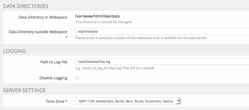Image resolution: width=249 pixels, height=110 pixels.
Task: Click the 'Please enter a directory outside' hint
Action: [x=141, y=38]
